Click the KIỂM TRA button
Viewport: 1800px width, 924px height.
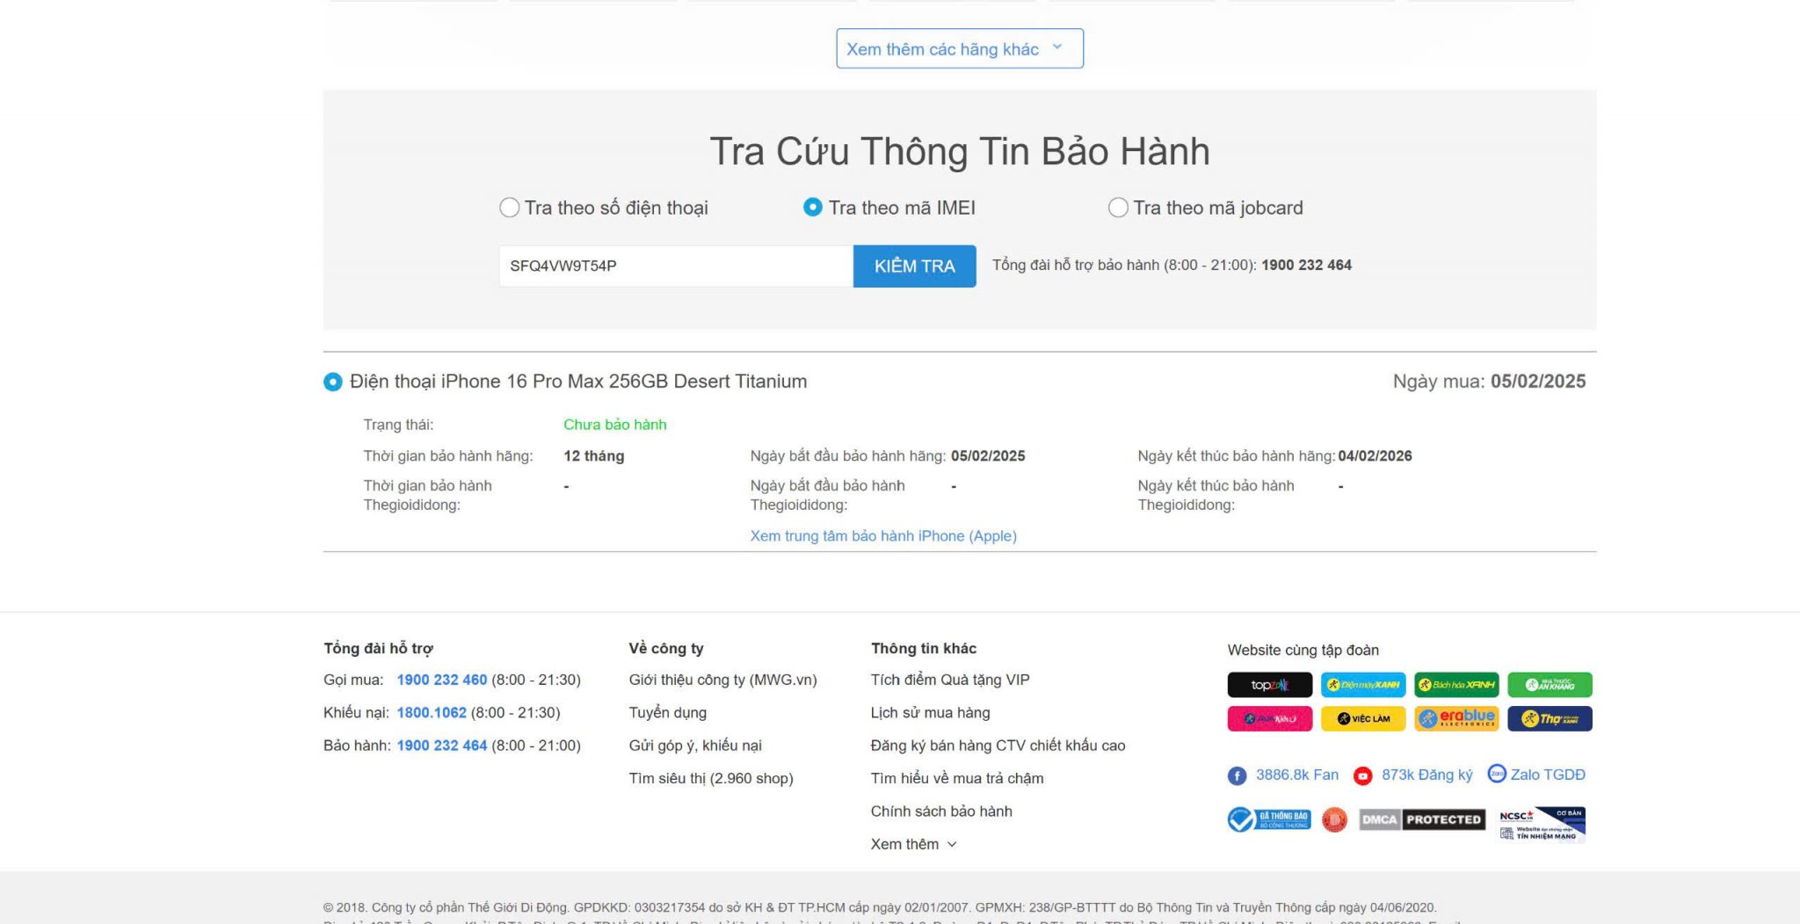[914, 266]
